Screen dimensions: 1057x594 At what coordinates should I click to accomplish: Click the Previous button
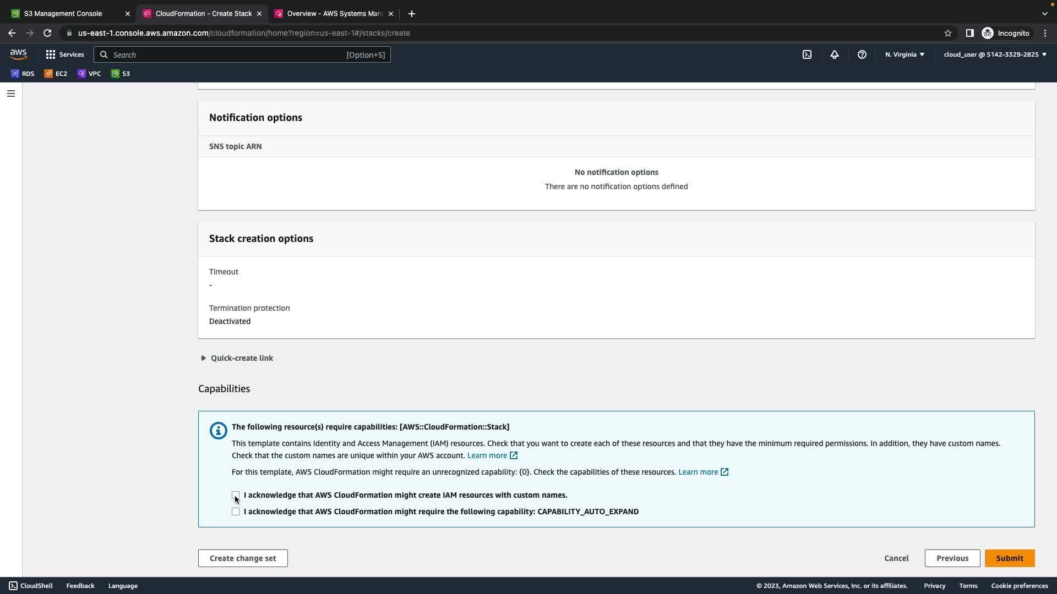(952, 558)
